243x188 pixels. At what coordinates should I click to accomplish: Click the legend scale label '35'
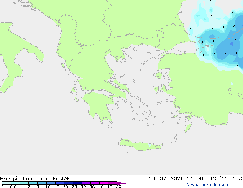[x=92, y=186]
